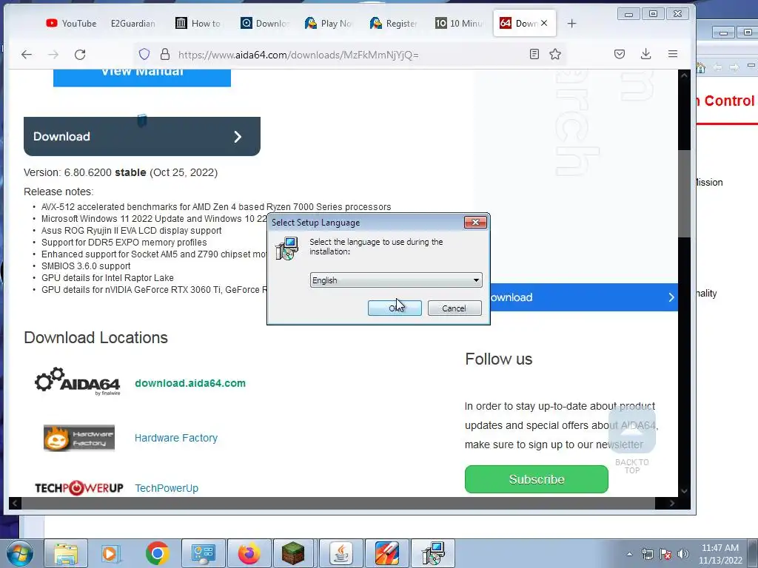Go forward to the next page
This screenshot has width=758, height=568.
click(53, 55)
